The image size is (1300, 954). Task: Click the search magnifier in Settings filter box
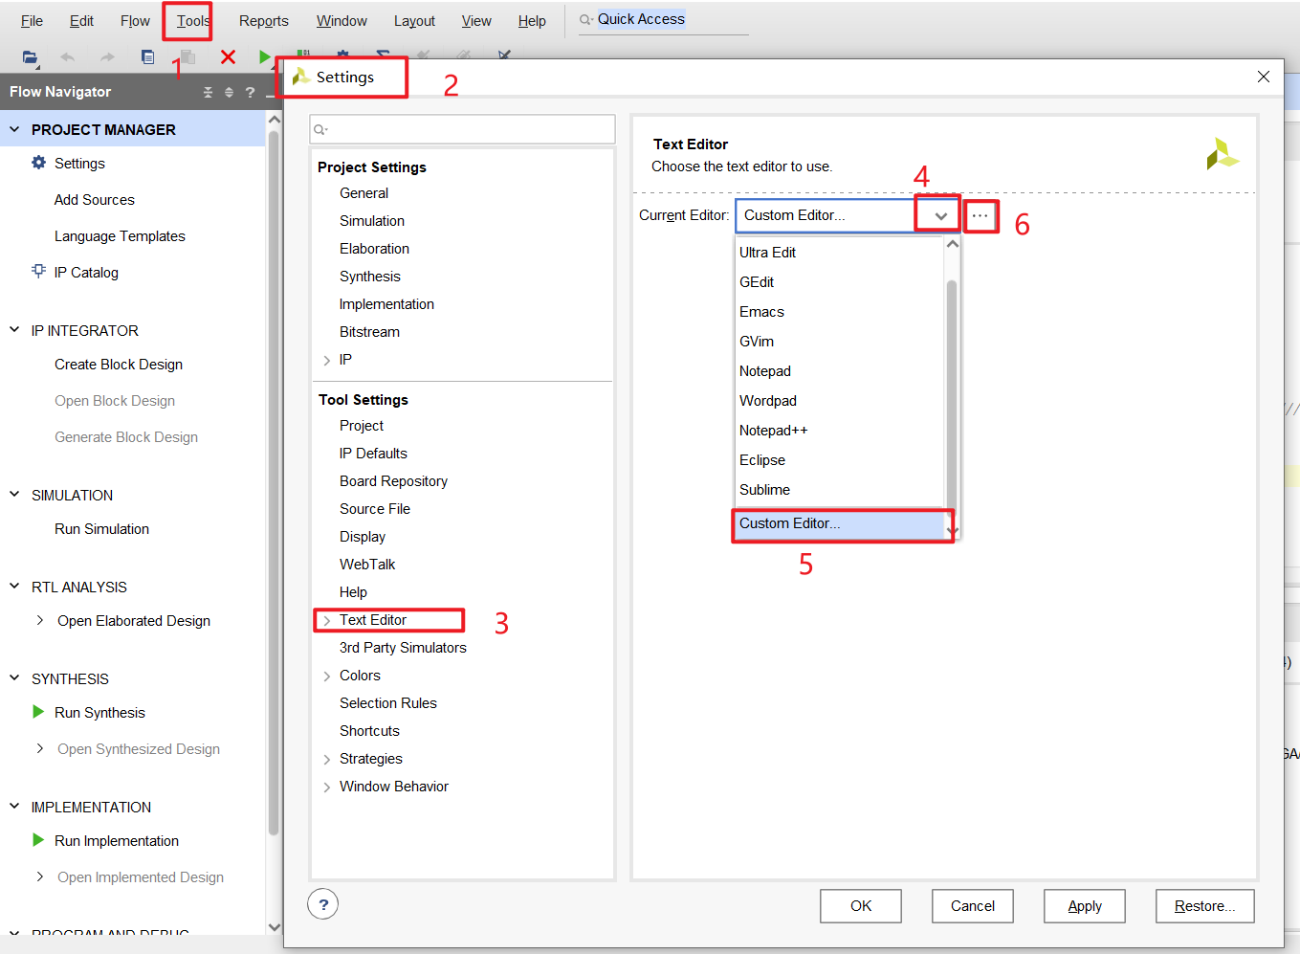(320, 129)
